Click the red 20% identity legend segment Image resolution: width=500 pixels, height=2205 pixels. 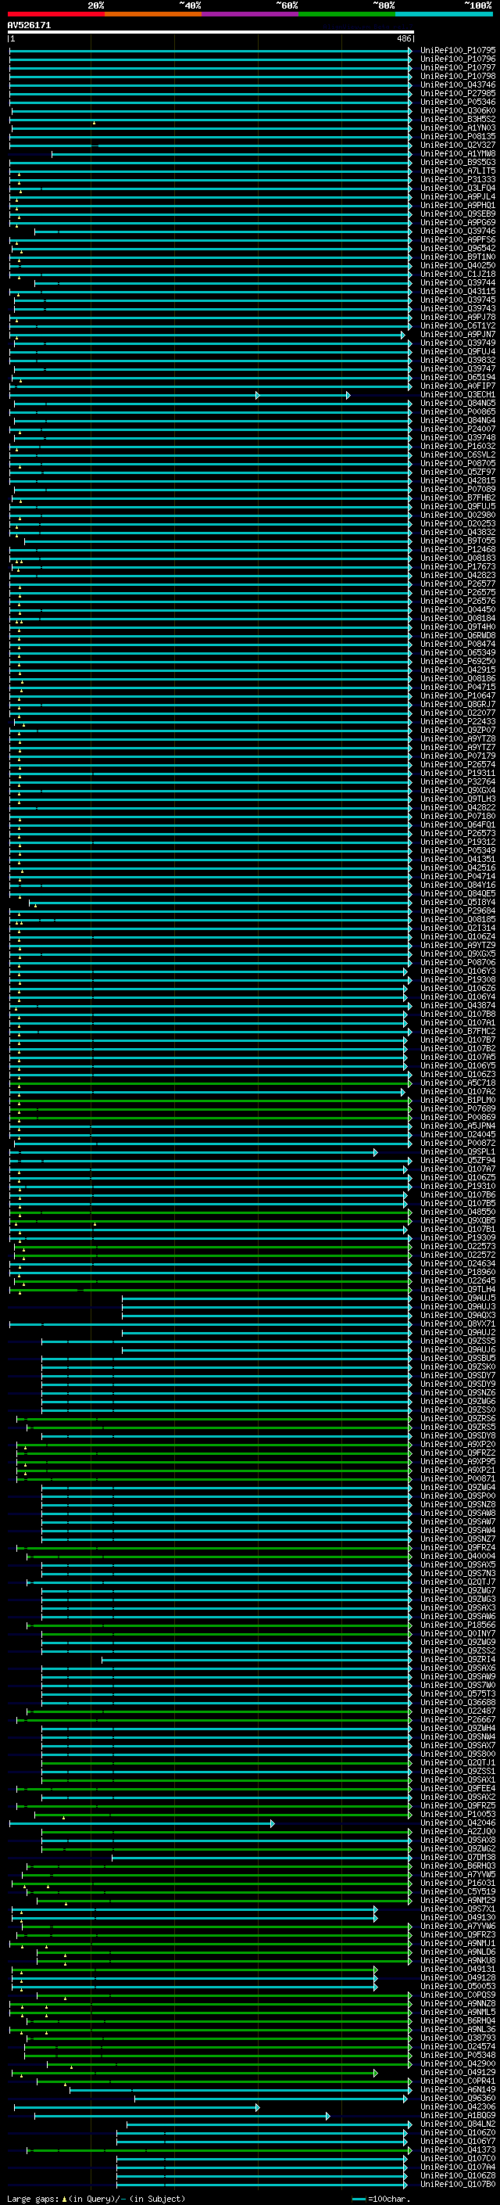[55, 14]
